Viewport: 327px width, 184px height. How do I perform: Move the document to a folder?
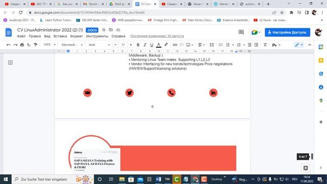[x=111, y=30]
